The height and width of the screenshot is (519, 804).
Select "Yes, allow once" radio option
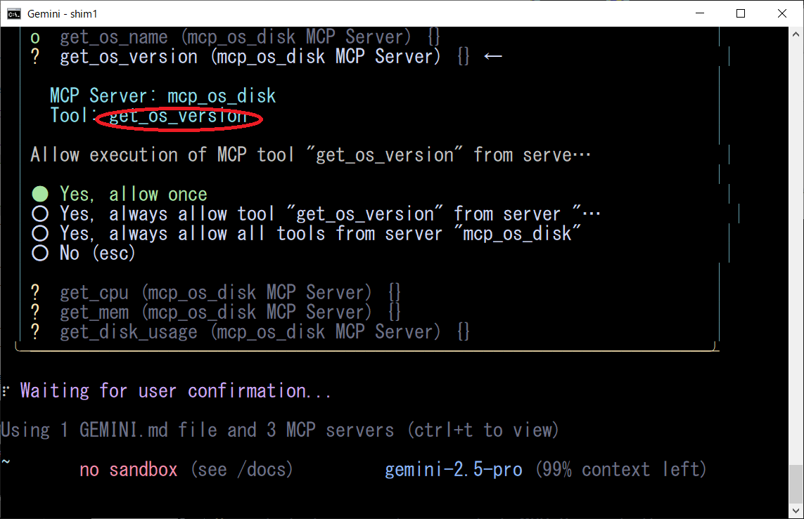pos(40,195)
